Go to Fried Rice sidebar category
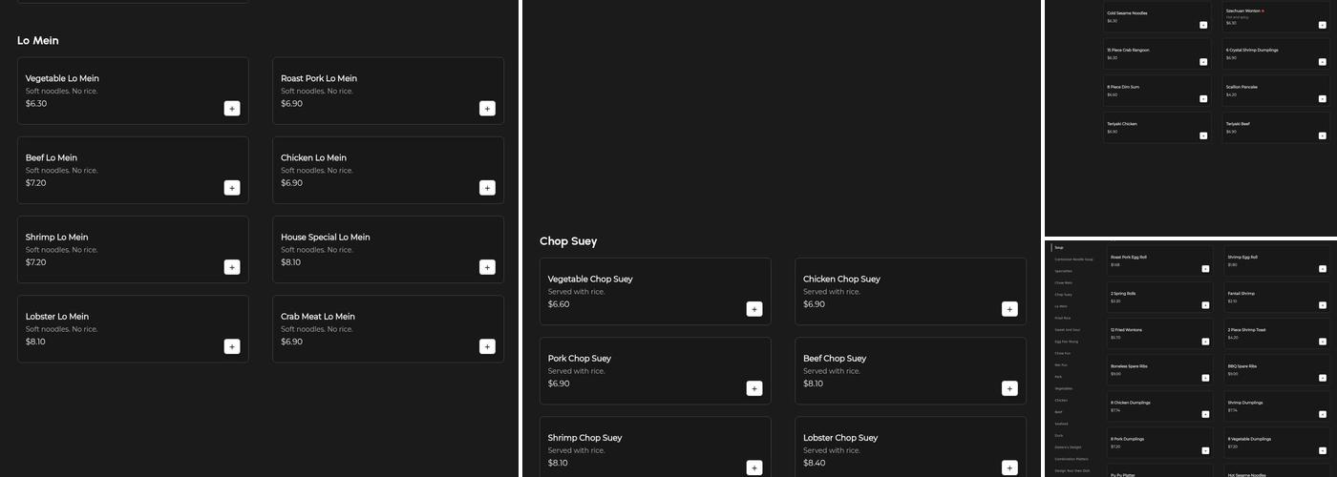1337x477 pixels. click(x=1063, y=318)
